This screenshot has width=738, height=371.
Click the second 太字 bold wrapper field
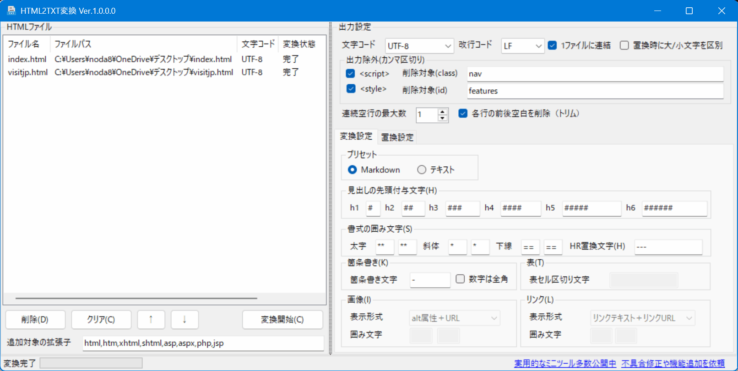tap(407, 246)
